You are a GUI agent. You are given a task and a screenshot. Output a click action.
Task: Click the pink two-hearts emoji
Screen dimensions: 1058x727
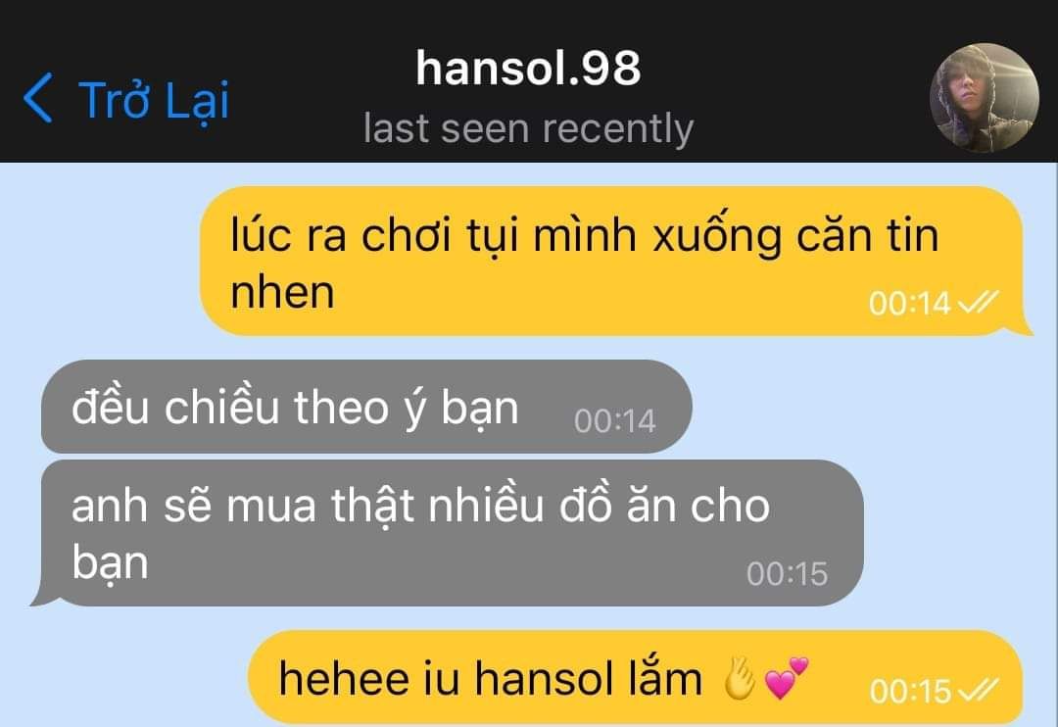click(786, 678)
